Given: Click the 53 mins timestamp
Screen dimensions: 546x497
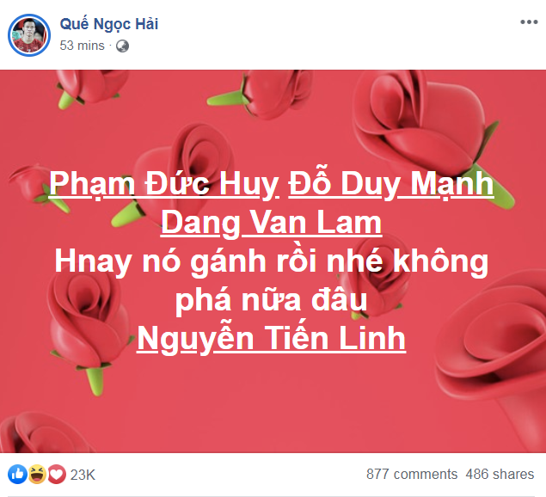Looking at the screenshot, I should tap(83, 46).
